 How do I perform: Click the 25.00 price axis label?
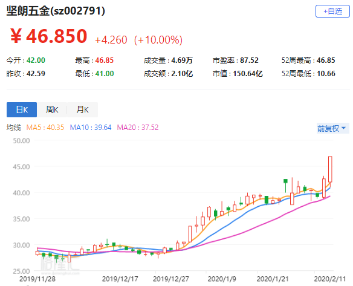coord(21,271)
